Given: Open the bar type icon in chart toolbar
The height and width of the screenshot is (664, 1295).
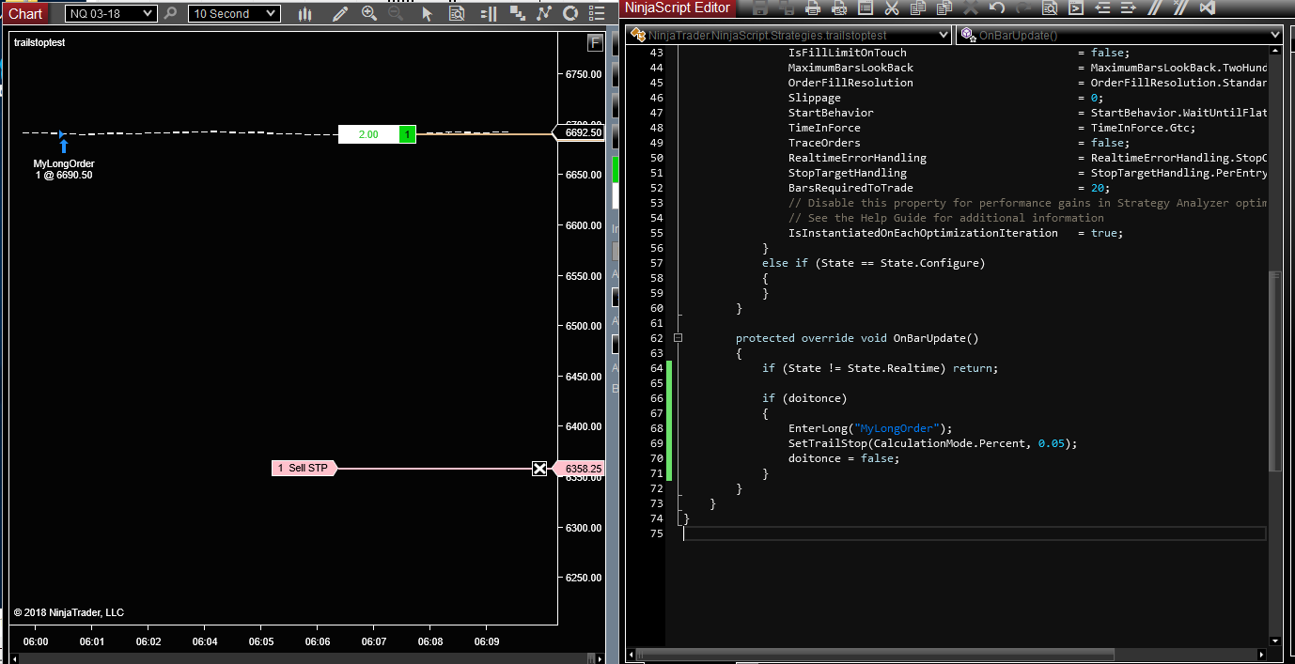Looking at the screenshot, I should [x=304, y=13].
